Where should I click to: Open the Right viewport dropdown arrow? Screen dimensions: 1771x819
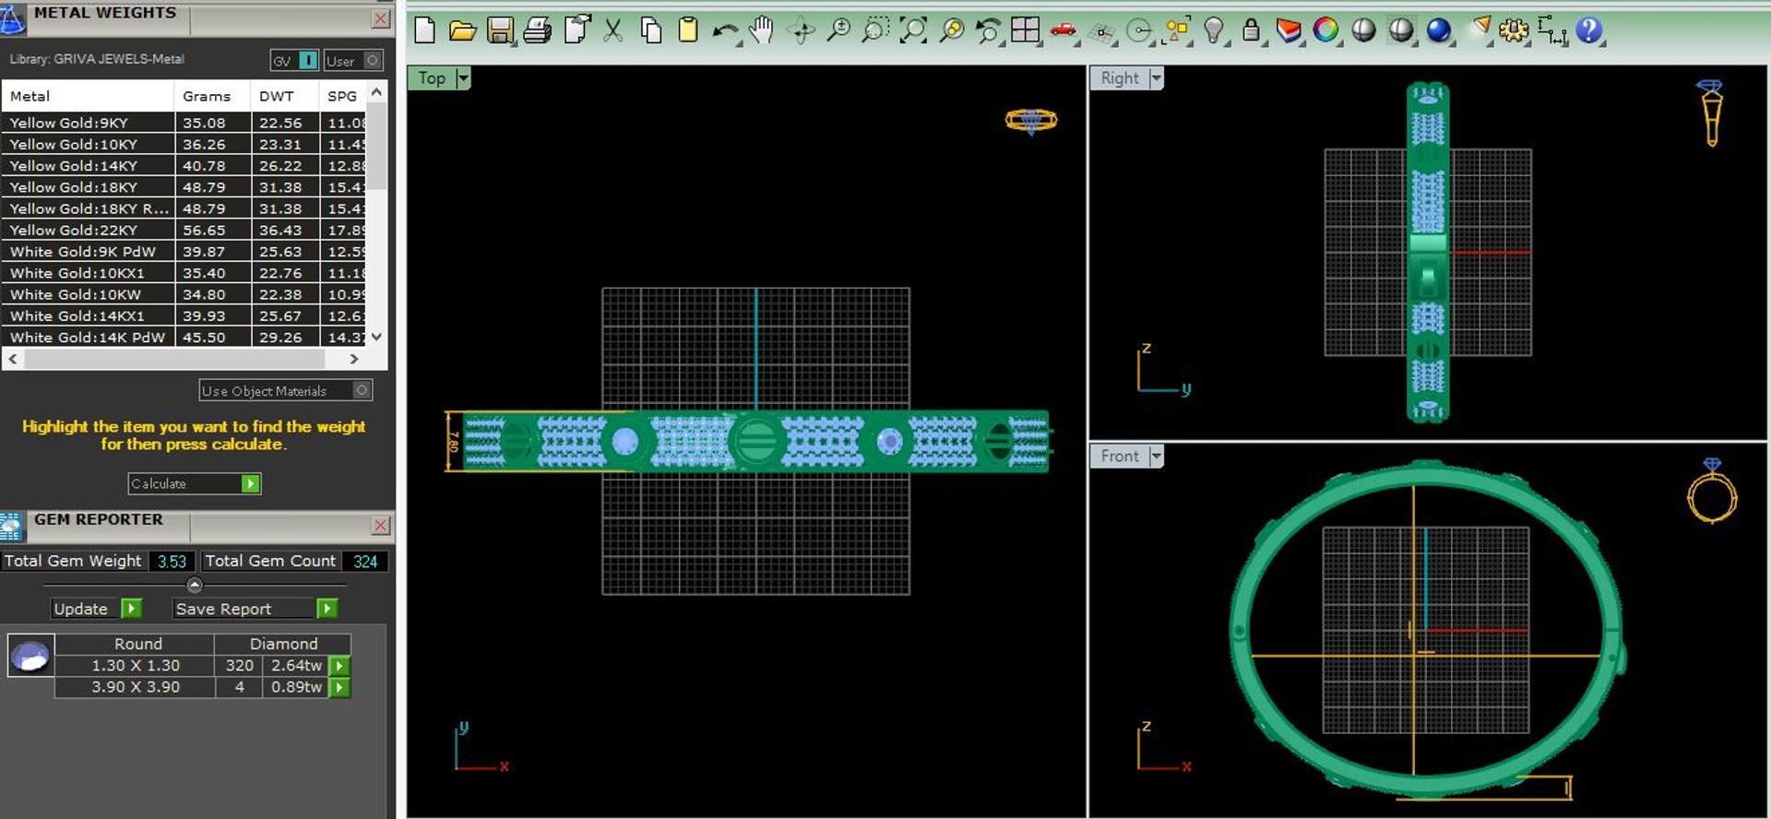pos(1156,78)
